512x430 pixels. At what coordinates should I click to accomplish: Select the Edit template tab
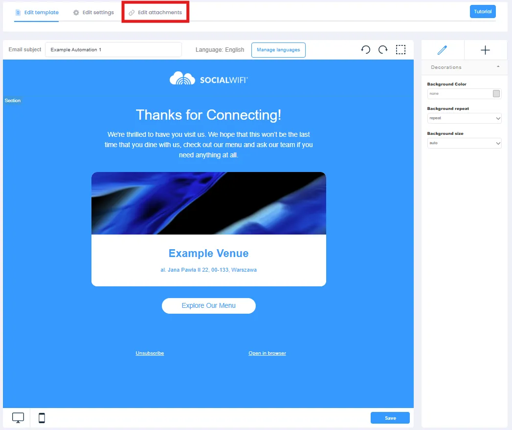click(x=37, y=12)
